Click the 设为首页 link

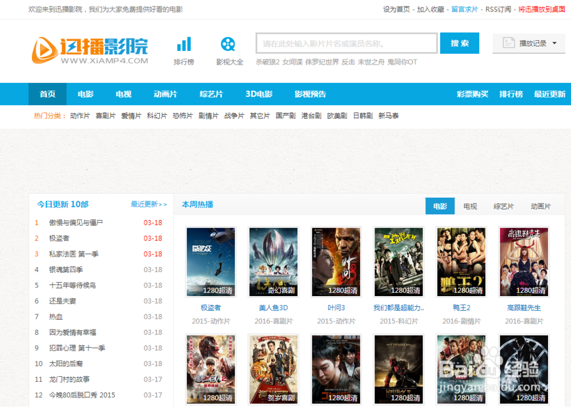(396, 10)
